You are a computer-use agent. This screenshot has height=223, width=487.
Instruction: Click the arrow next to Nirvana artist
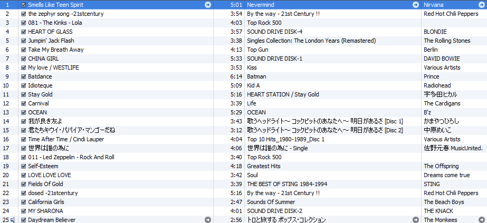click(482, 5)
